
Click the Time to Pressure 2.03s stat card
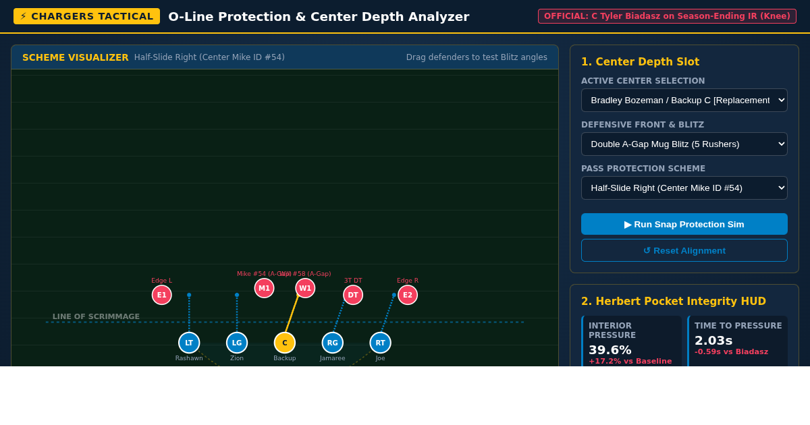[x=737, y=342]
